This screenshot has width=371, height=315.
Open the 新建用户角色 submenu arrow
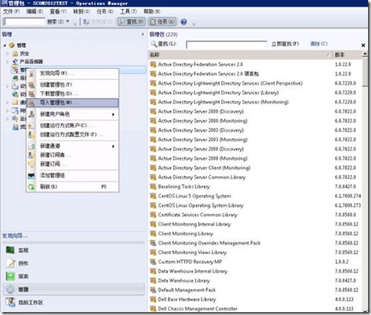coord(113,114)
